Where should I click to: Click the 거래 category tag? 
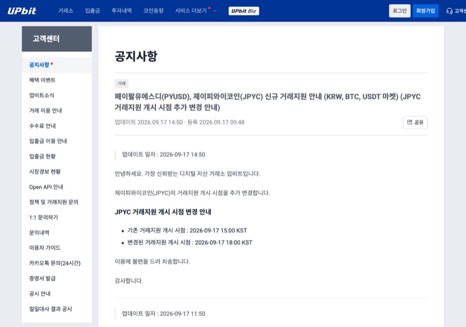(122, 83)
